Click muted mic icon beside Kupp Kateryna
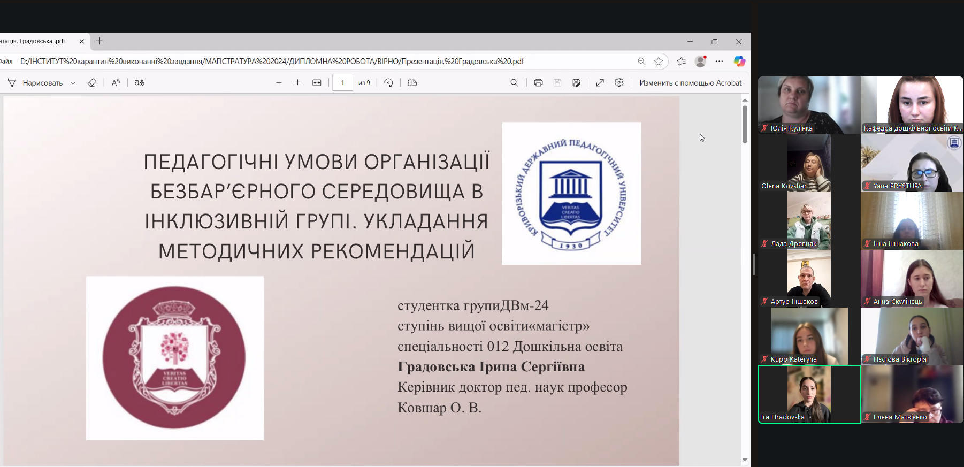 [765, 359]
